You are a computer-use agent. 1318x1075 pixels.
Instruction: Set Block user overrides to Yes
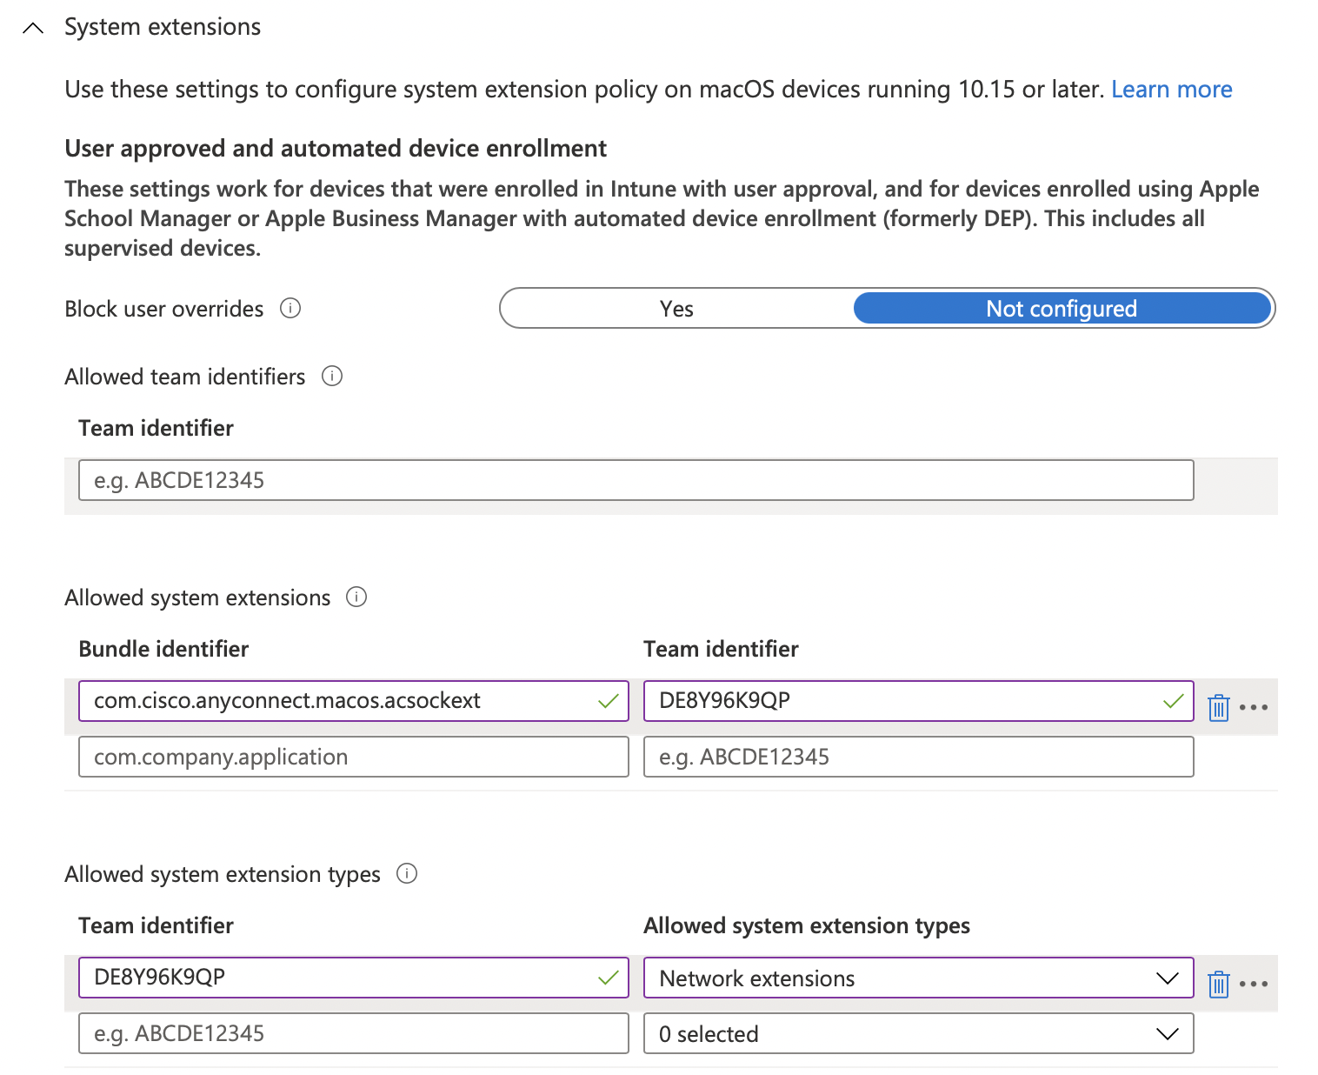(x=676, y=309)
